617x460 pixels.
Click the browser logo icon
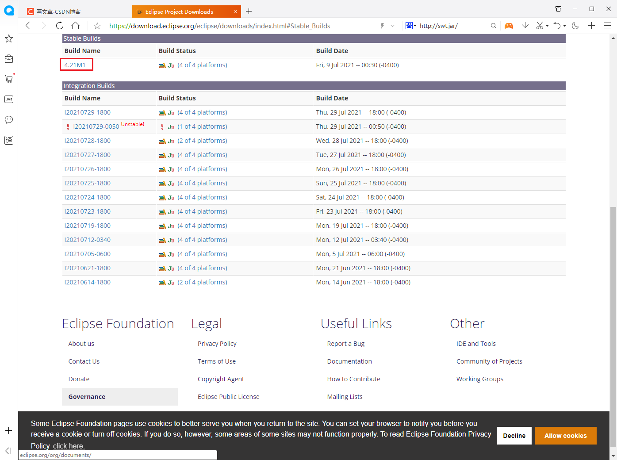(x=9, y=11)
